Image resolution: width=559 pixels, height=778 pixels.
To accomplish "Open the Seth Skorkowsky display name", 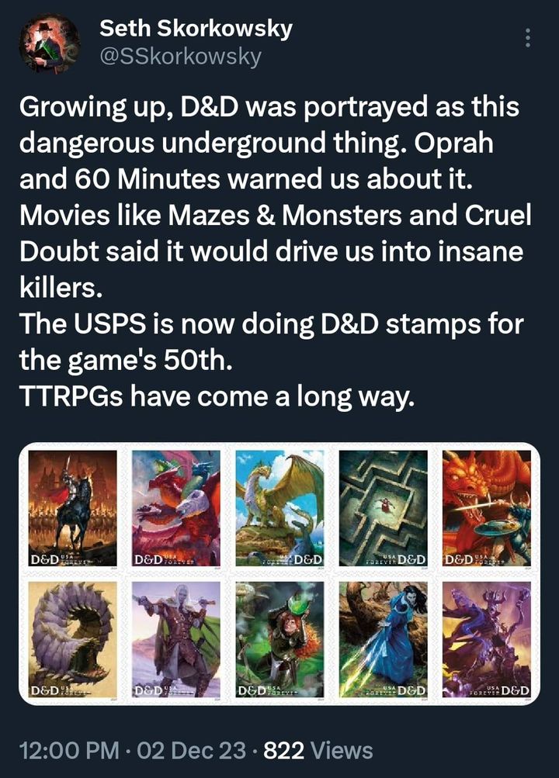I will click(x=196, y=28).
